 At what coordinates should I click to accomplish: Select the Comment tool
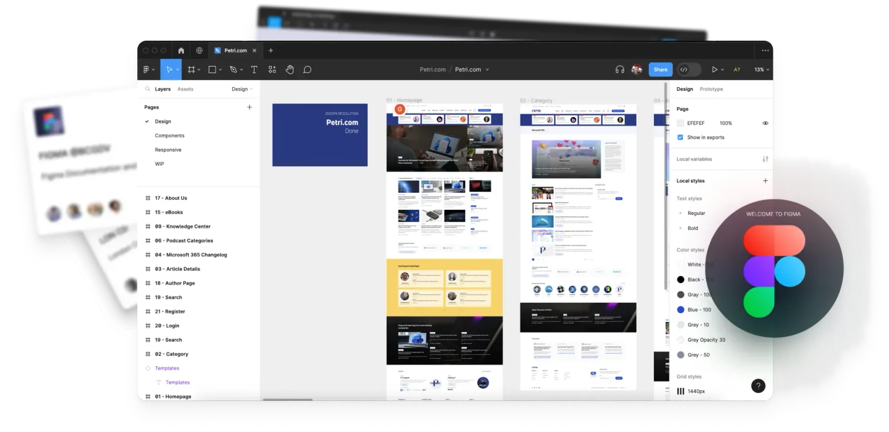pos(307,69)
